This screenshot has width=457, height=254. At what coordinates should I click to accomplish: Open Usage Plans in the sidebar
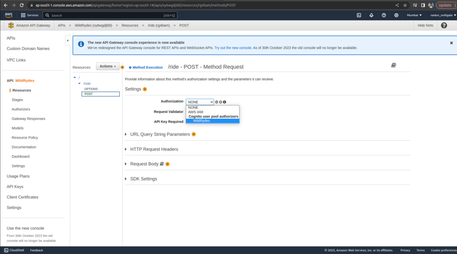click(x=18, y=176)
